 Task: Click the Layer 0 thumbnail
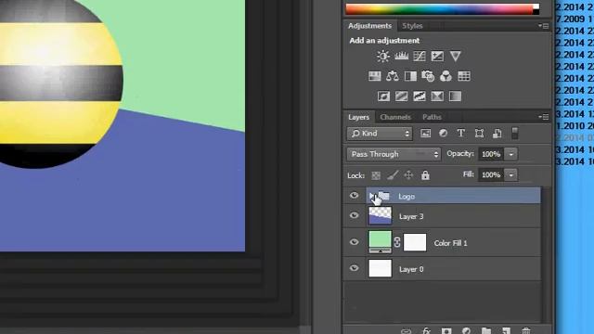tap(380, 268)
